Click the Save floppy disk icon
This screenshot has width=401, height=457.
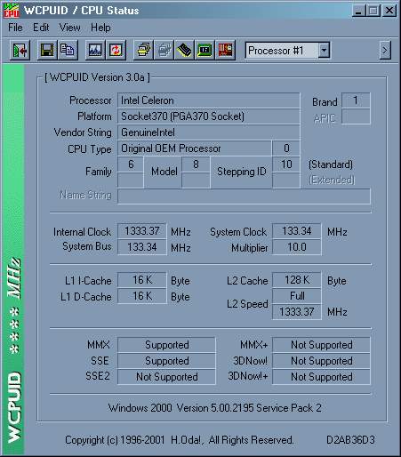47,51
